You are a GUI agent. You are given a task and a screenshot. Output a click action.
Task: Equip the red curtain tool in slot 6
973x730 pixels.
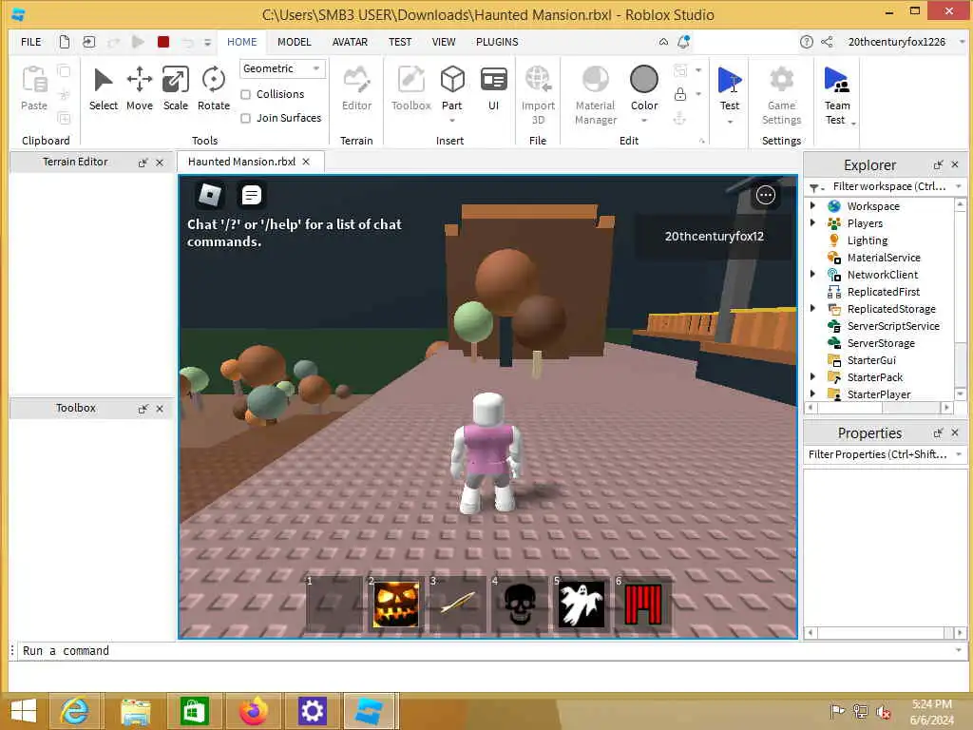(643, 604)
